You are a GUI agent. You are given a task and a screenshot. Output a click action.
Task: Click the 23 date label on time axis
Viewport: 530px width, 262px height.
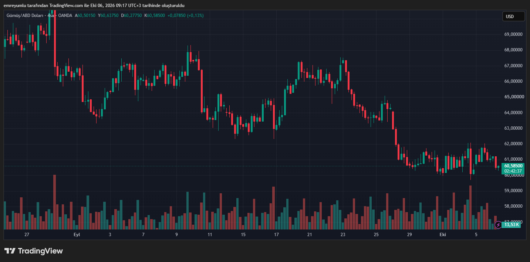(x=343, y=235)
